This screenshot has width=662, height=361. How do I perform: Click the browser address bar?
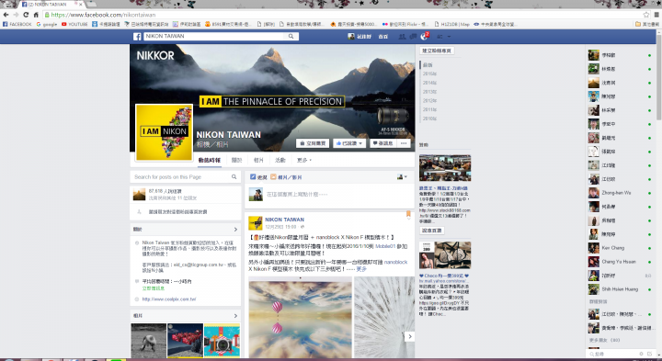pos(342,15)
